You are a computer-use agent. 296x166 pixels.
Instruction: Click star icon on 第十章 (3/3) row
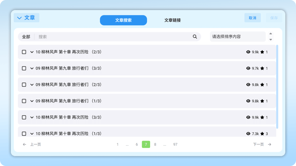tap(262, 117)
